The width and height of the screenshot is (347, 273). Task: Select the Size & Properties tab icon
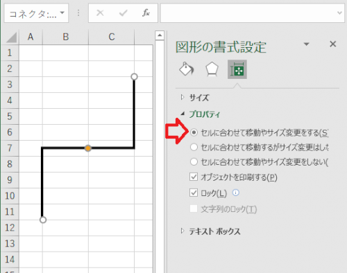pos(237,69)
